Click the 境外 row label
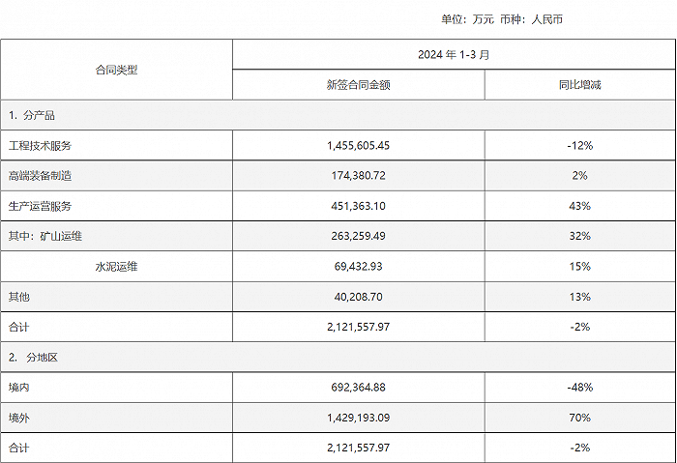 click(x=20, y=418)
